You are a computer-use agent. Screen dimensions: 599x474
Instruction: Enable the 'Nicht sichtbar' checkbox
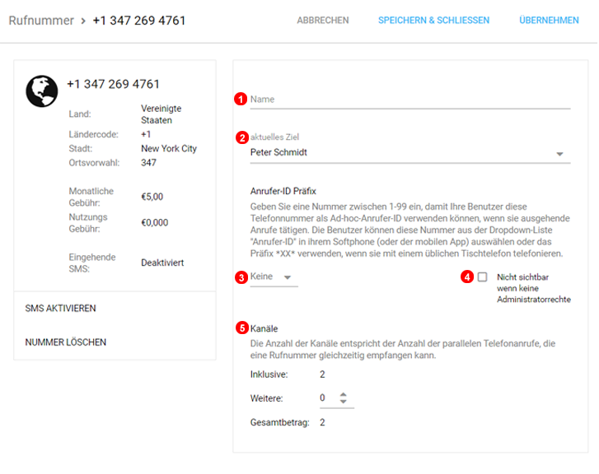[x=482, y=277]
